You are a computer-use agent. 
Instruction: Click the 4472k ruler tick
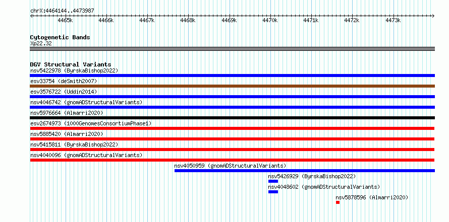[352, 20]
